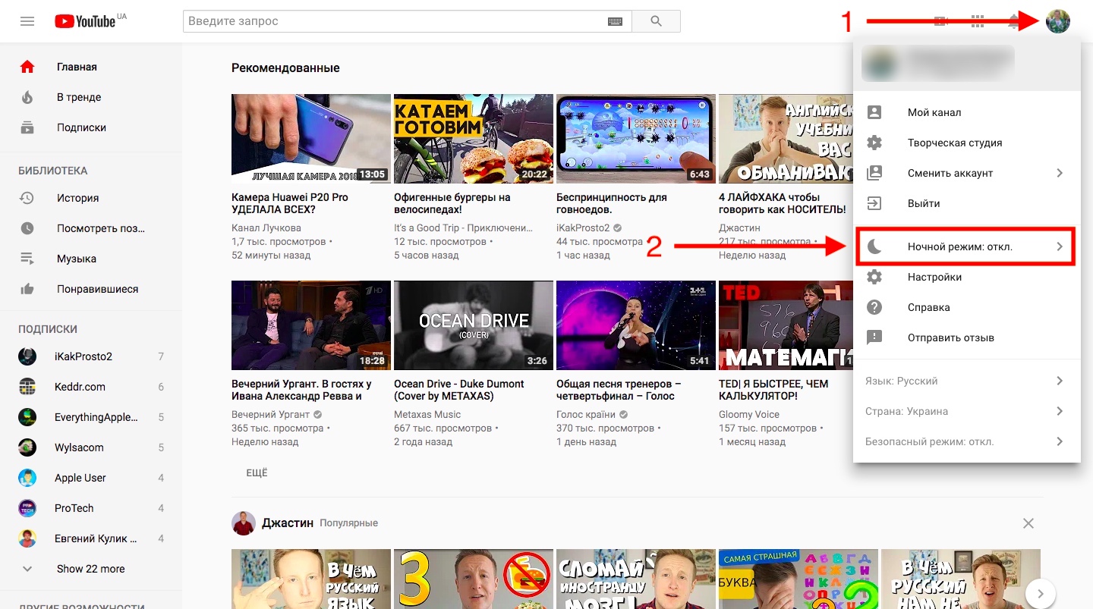
Task: Open Справка from account menu
Action: [x=967, y=307]
